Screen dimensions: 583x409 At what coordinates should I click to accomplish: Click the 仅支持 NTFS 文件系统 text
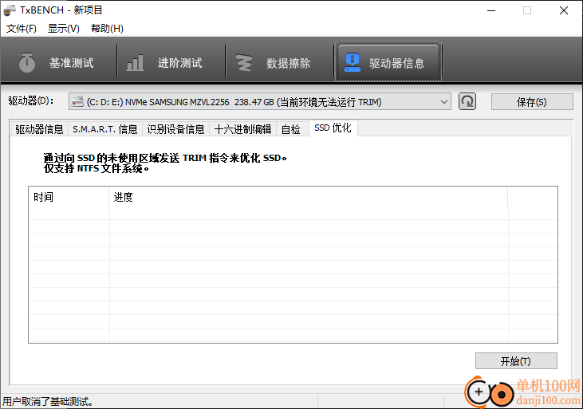pyautogui.click(x=97, y=168)
